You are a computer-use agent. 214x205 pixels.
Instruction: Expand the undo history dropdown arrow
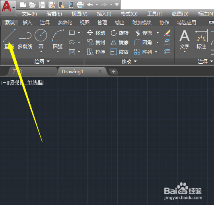tap(97, 5)
